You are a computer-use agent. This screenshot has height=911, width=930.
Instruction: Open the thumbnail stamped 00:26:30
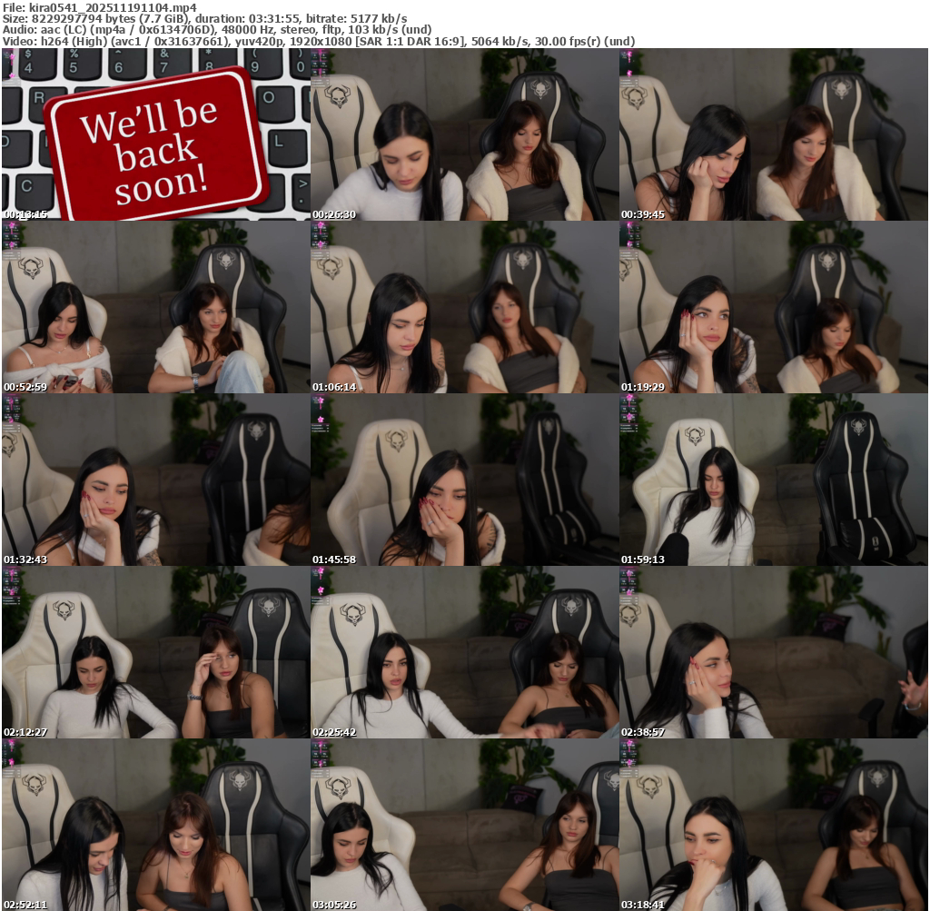point(464,134)
